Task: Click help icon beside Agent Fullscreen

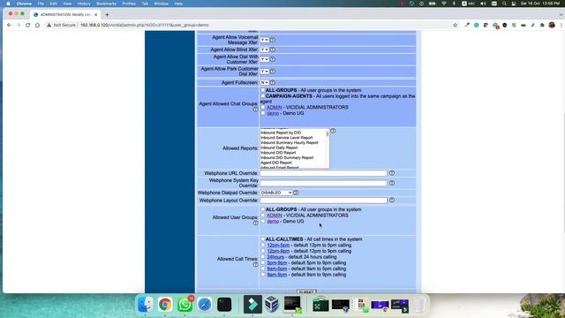Action: coord(273,82)
